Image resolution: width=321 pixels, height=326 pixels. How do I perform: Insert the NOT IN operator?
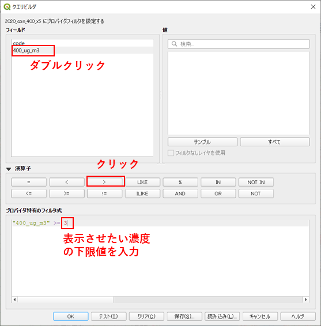click(256, 182)
